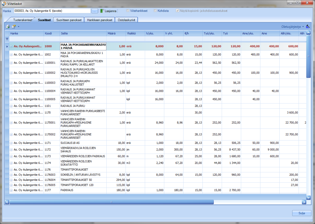Open the export icon's dropdown arrow
The height and width of the screenshot is (224, 315).
pyautogui.click(x=18, y=26)
